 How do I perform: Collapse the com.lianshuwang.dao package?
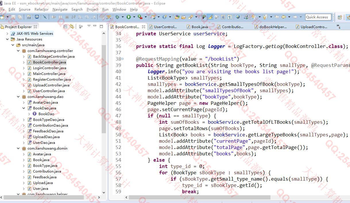click(x=18, y=97)
